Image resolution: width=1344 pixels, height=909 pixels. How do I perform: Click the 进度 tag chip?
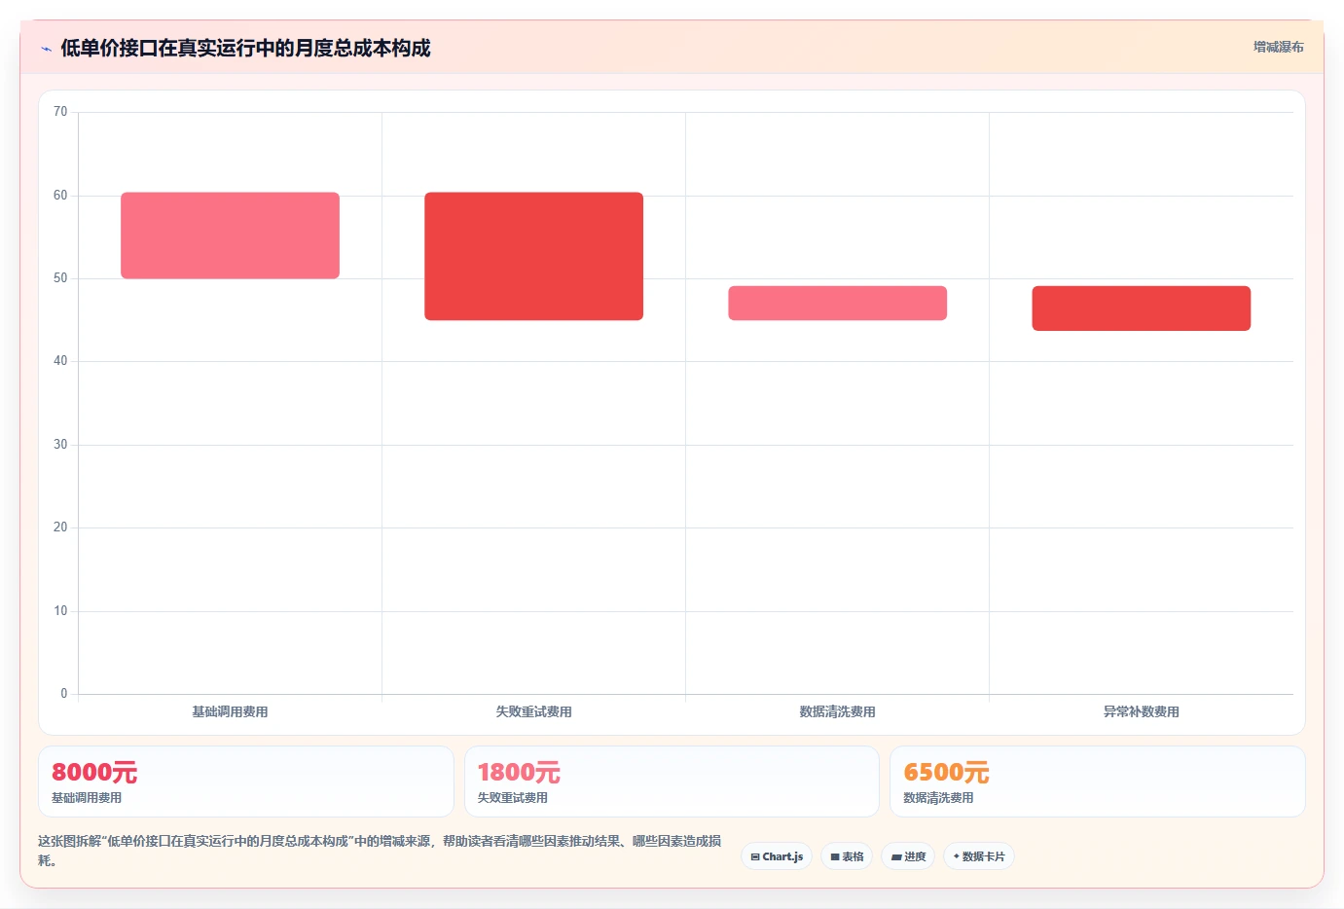point(908,856)
